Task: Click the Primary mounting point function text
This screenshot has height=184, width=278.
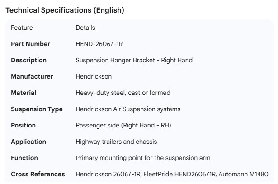Action: tap(143, 158)
